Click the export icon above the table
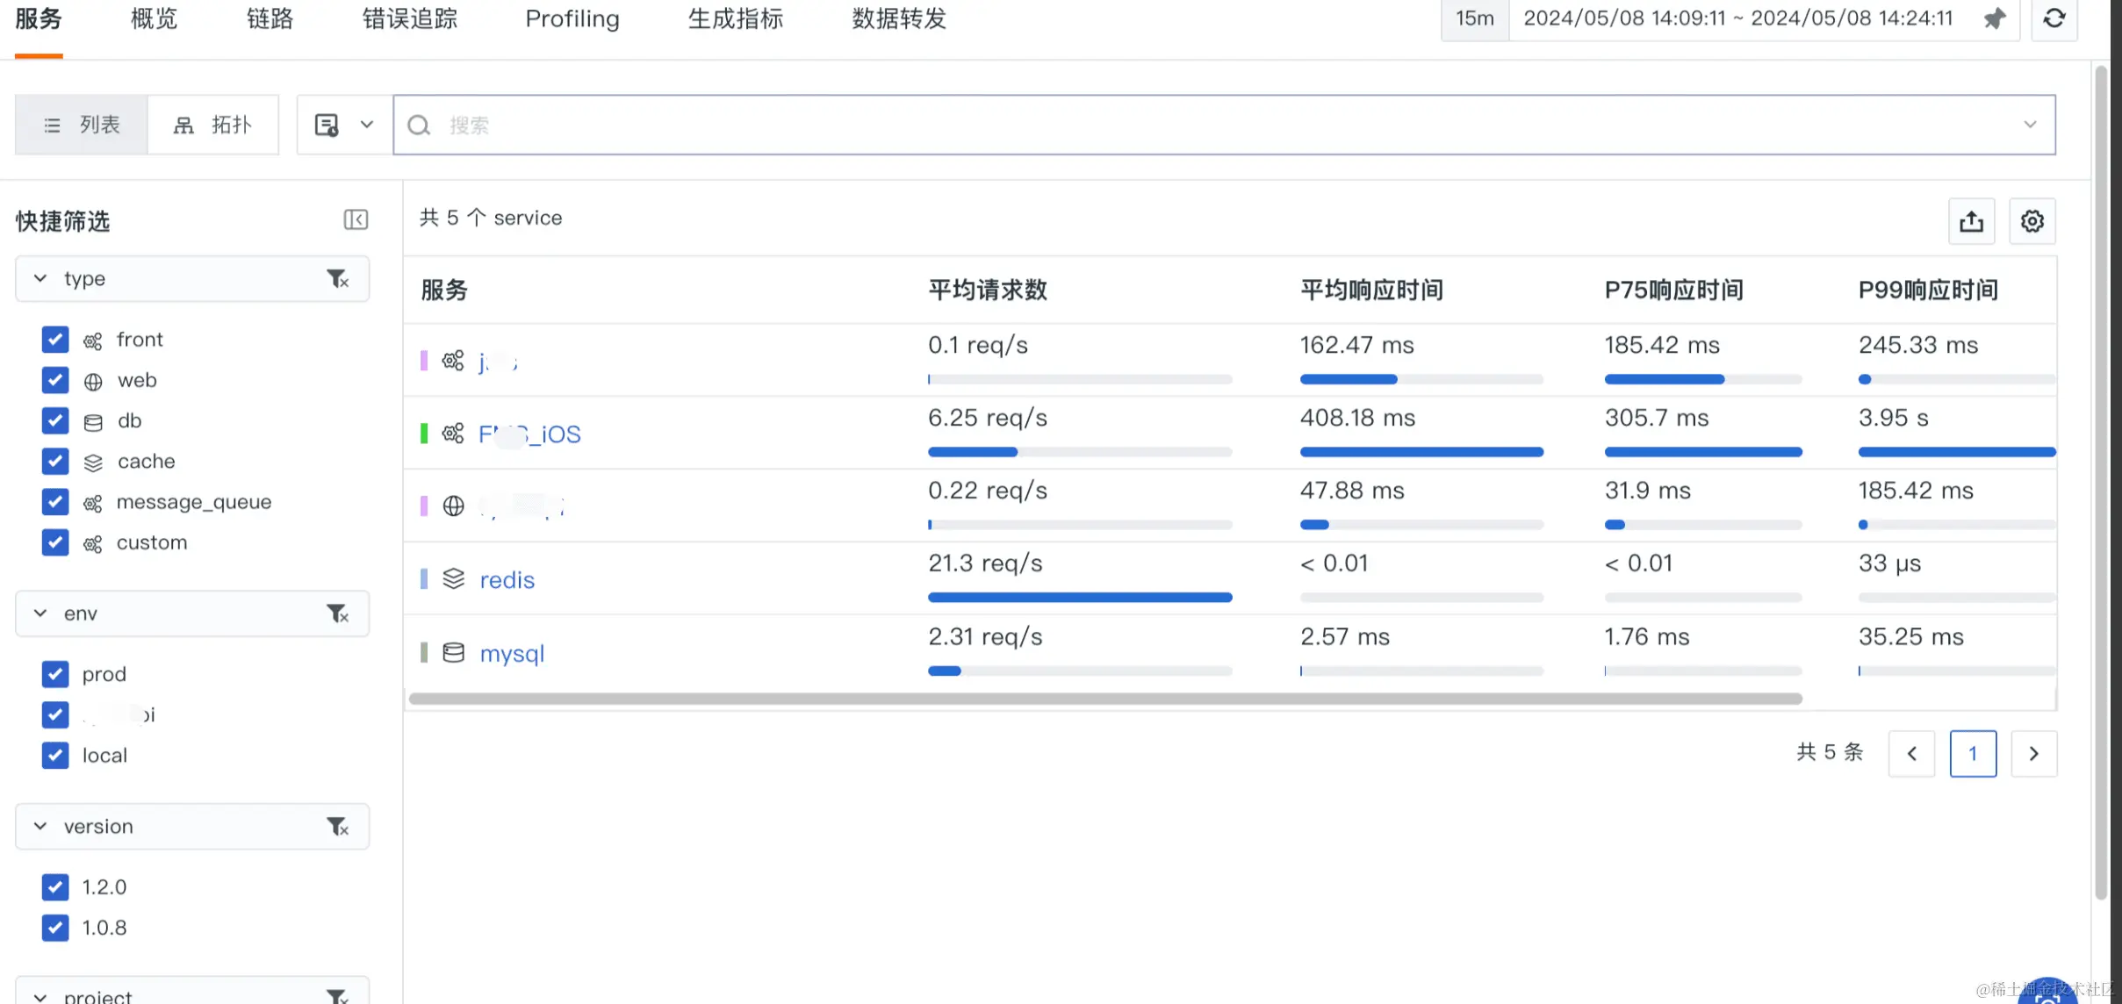The height and width of the screenshot is (1004, 2122). pos(1971,221)
